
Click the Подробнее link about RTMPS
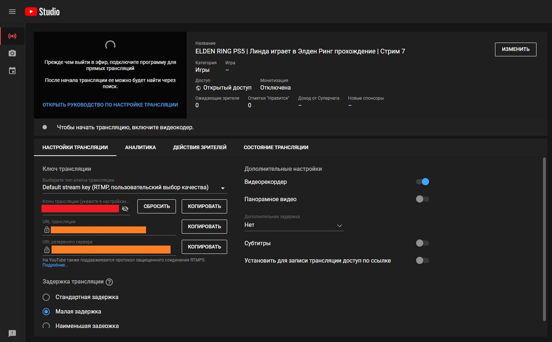click(x=55, y=265)
